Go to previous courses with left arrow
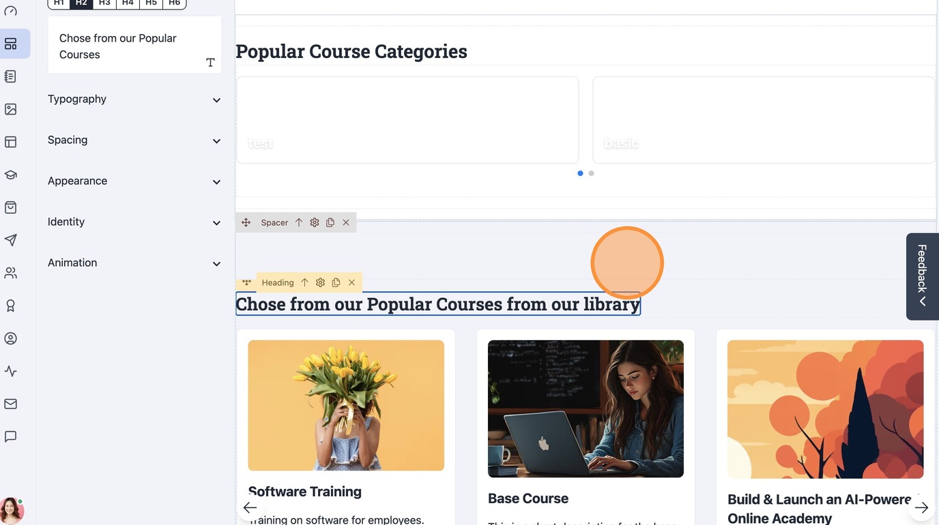 [250, 507]
